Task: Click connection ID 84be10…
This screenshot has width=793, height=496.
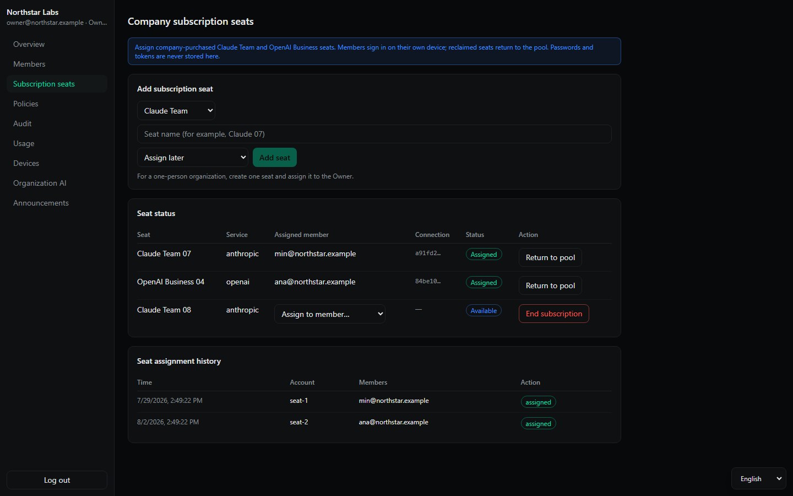Action: coord(428,281)
